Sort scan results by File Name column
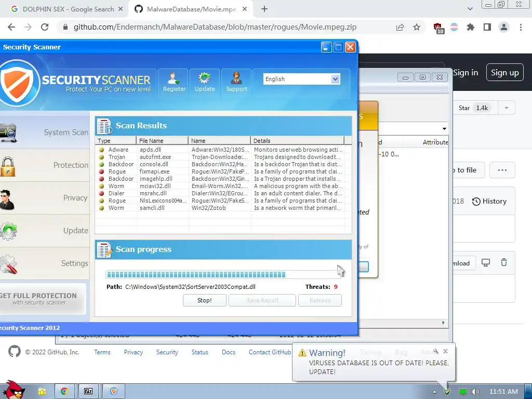The height and width of the screenshot is (399, 532). tap(162, 140)
